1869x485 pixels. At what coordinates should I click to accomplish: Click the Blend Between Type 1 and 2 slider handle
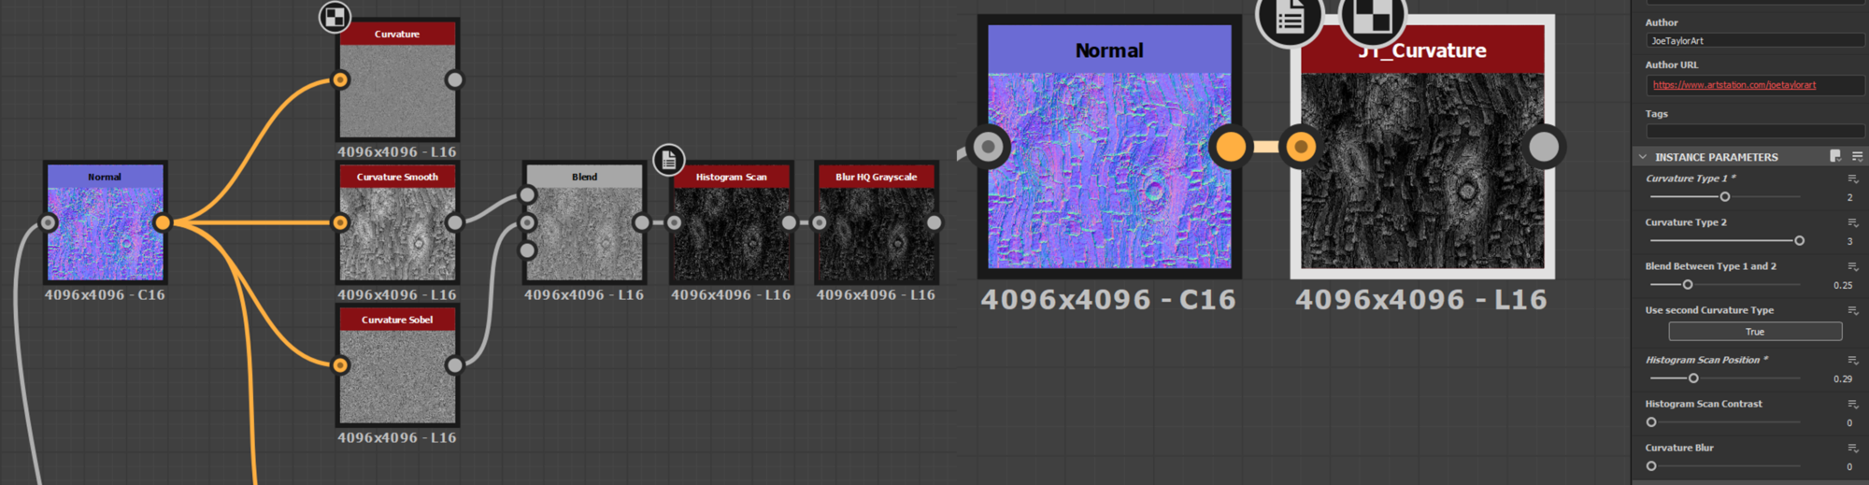tap(1688, 285)
